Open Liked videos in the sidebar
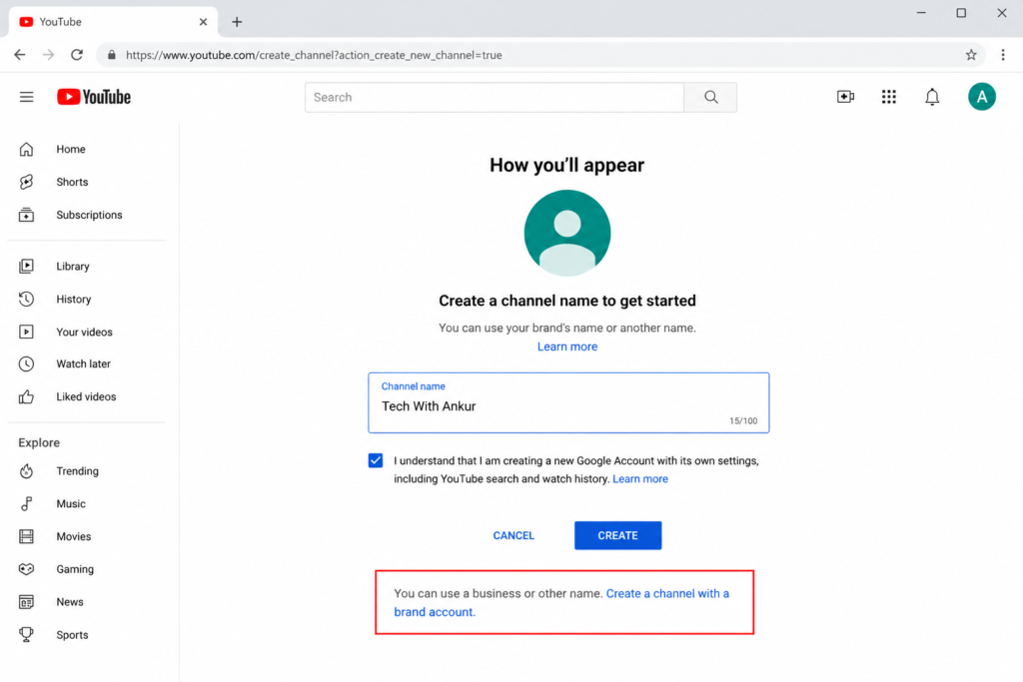Screen dimensions: 1023x682 86,396
